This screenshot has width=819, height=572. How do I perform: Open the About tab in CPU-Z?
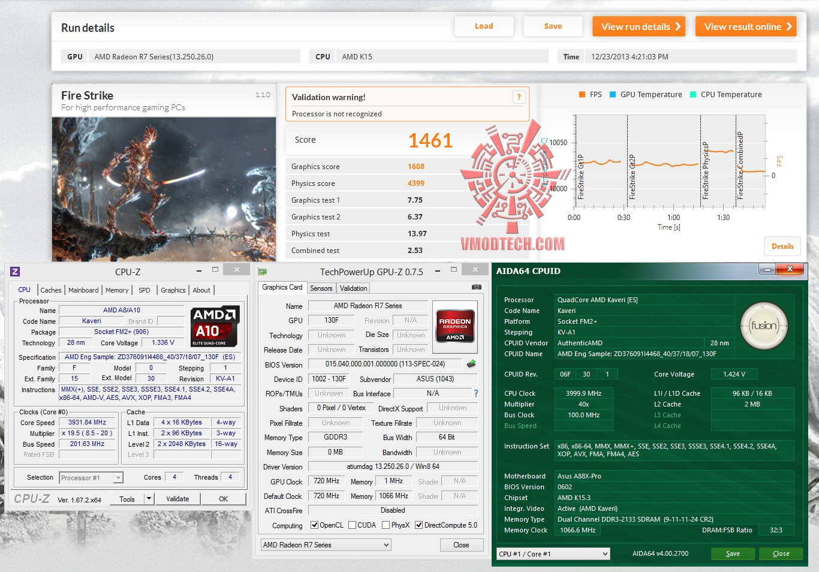click(201, 290)
